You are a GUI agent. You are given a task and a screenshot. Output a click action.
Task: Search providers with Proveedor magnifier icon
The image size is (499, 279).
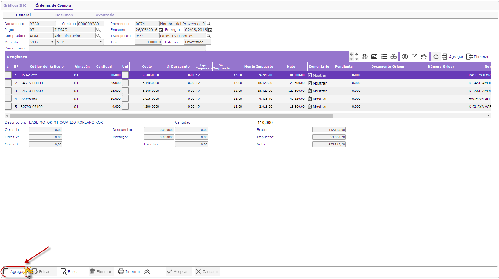point(208,24)
